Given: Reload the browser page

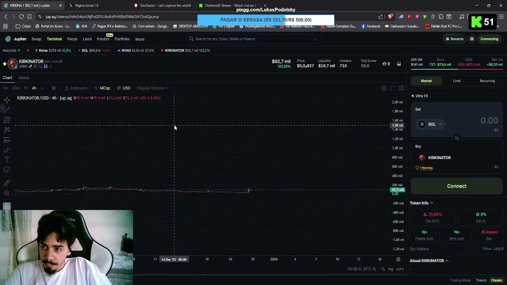Looking at the screenshot, I should pos(21,17).
